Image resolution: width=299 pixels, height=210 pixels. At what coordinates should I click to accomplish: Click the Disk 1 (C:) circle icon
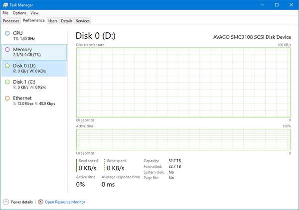7,82
